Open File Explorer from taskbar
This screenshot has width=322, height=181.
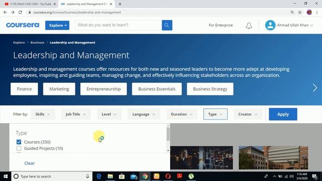110,176
